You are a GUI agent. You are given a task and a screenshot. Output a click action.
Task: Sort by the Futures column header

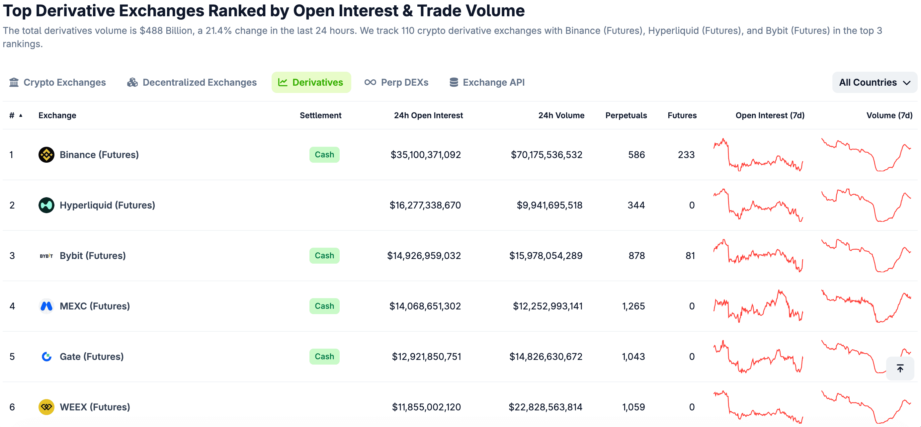coord(682,115)
